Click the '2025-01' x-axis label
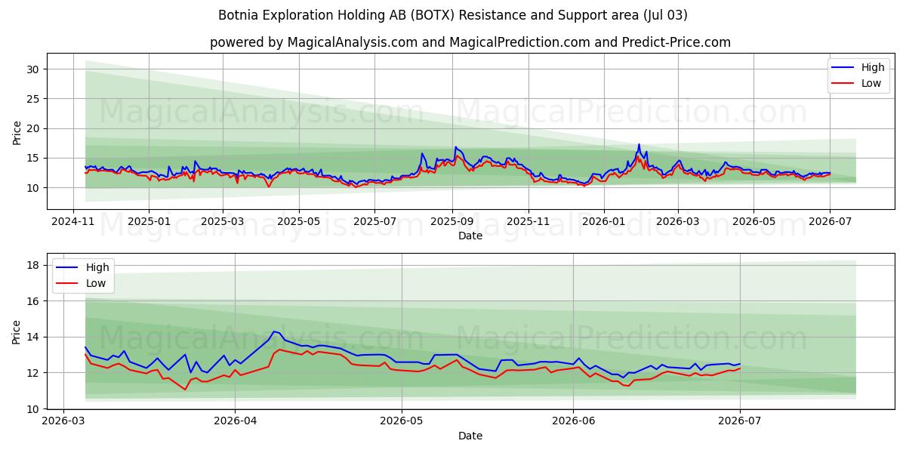This screenshot has width=906, height=453. coord(148,223)
